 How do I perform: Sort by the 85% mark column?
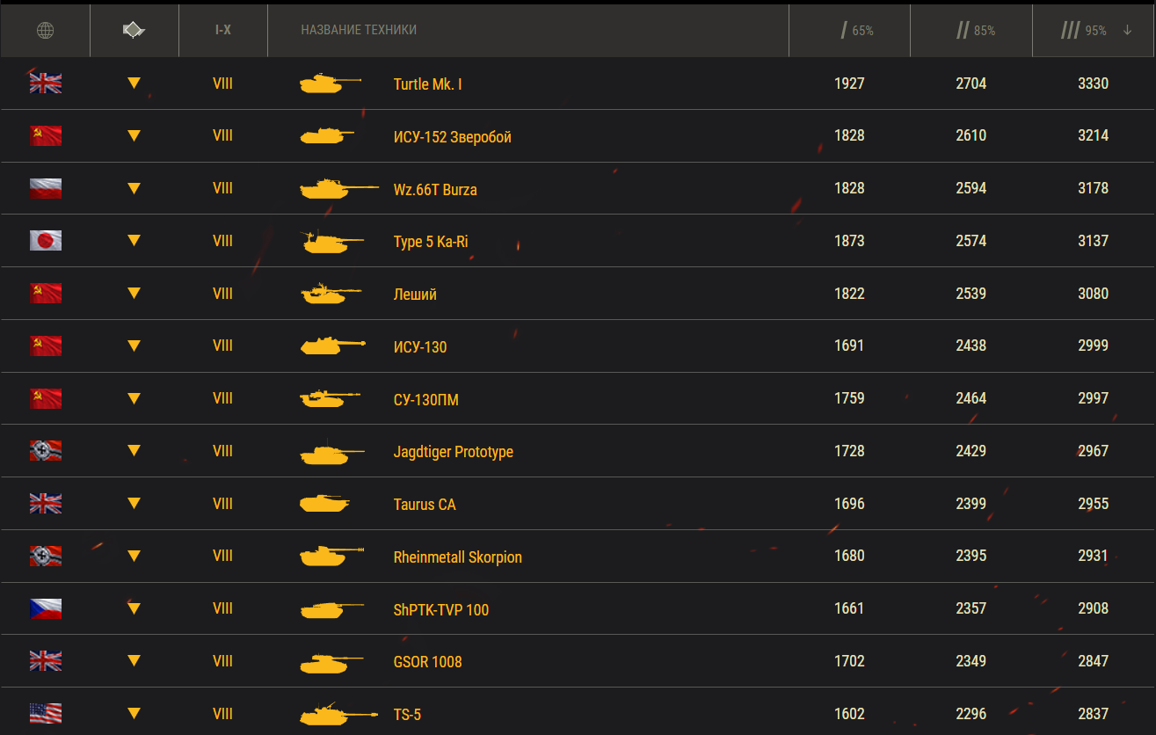[x=976, y=31]
